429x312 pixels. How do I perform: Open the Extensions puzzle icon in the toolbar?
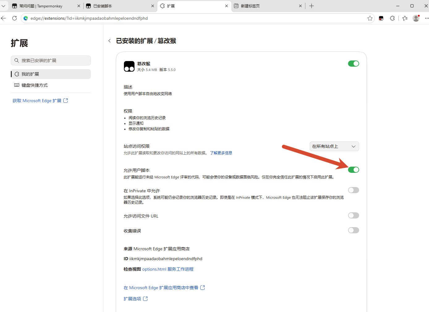click(x=393, y=18)
